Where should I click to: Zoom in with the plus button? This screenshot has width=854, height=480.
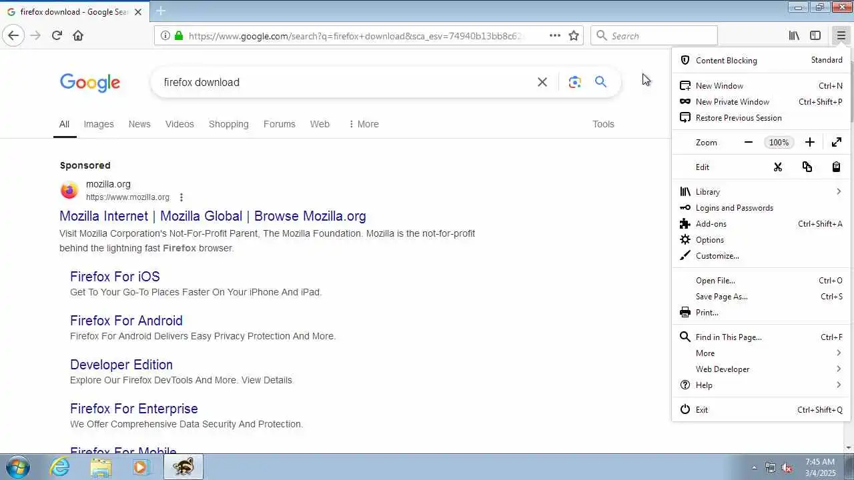click(810, 142)
